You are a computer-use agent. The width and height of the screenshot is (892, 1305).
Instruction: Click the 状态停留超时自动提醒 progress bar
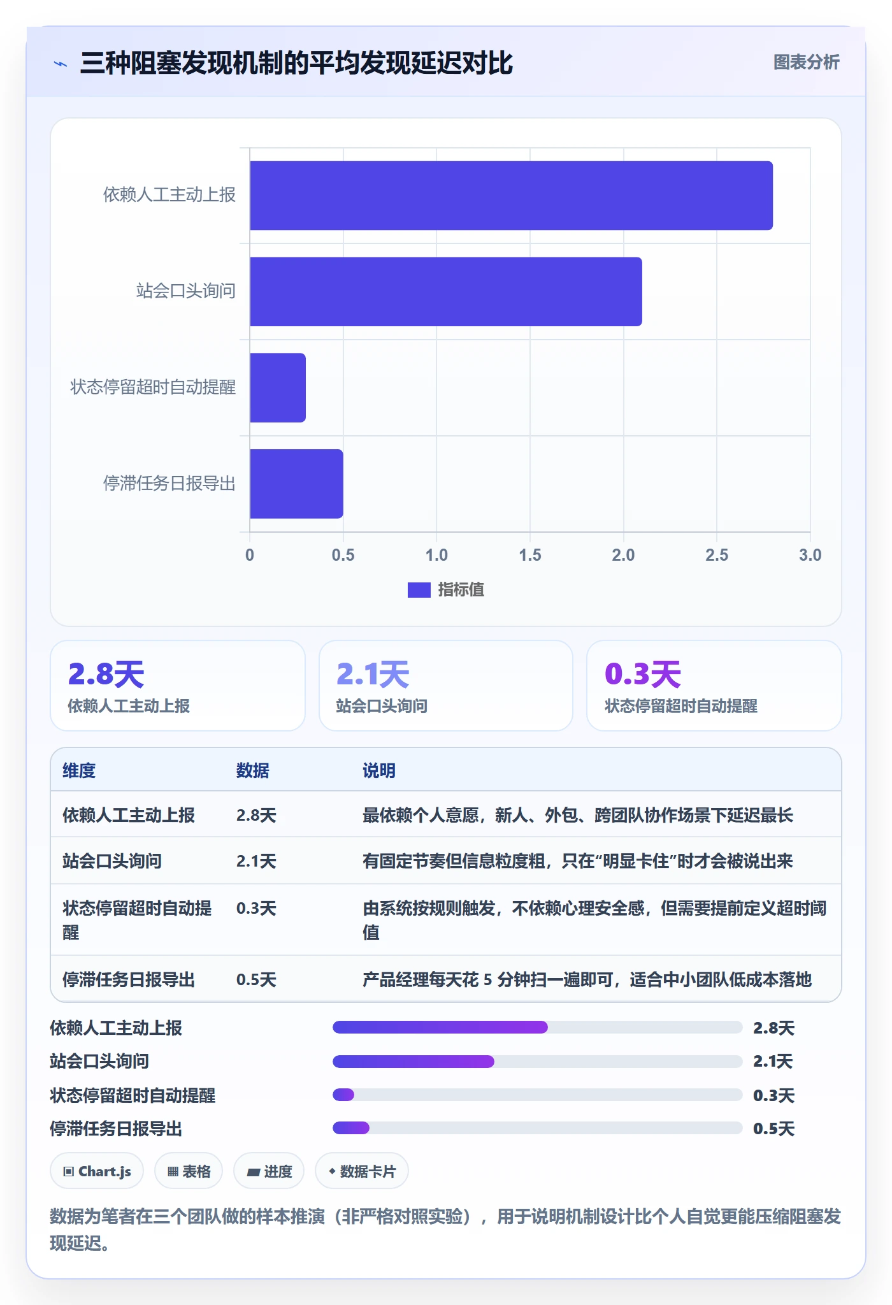[x=537, y=1095]
